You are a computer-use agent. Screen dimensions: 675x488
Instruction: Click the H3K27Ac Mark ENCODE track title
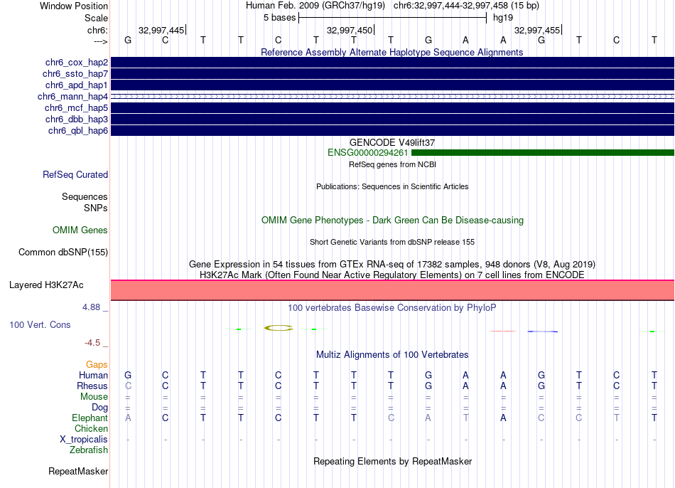pyautogui.click(x=392, y=275)
